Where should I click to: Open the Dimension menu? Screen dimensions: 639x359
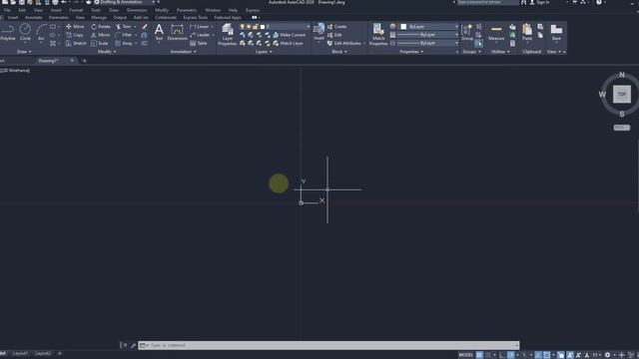click(x=137, y=10)
